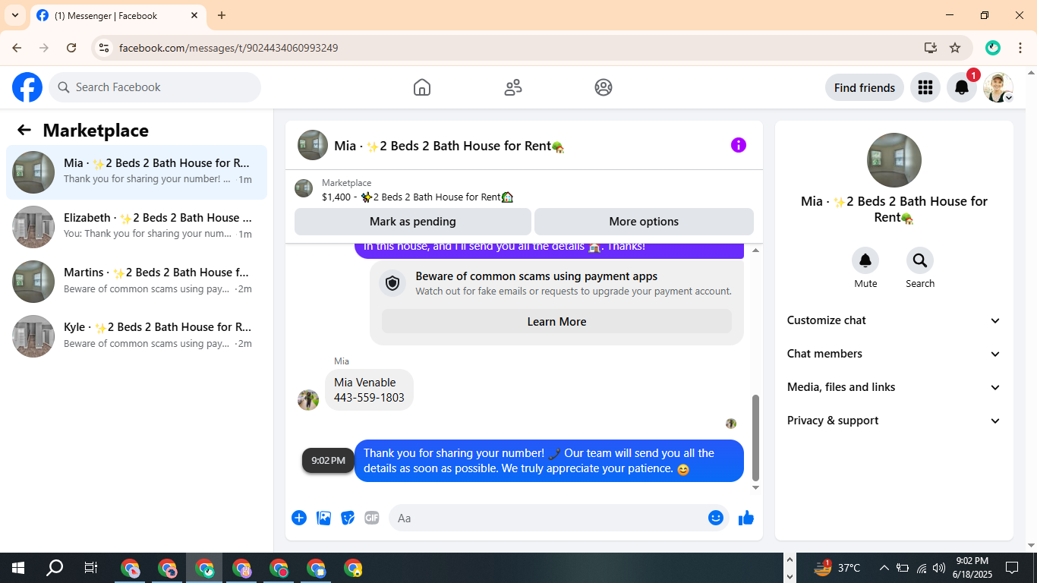The image size is (1037, 583).
Task: Show hidden system tray icons
Action: click(884, 568)
